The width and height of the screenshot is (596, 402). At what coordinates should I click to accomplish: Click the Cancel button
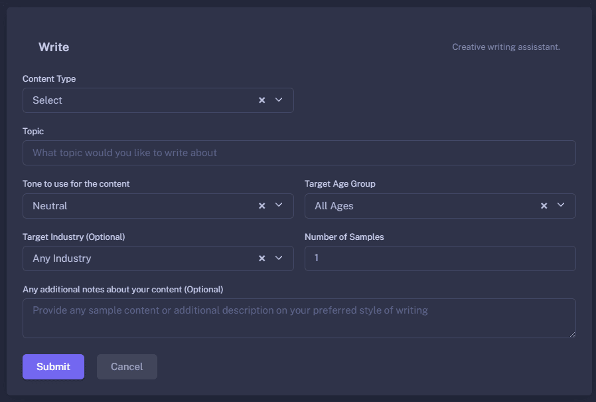point(127,367)
